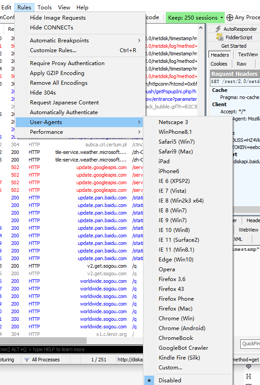Screen dimensions: 260x385
Task: Open the Tools menu
Action: (45, 8)
